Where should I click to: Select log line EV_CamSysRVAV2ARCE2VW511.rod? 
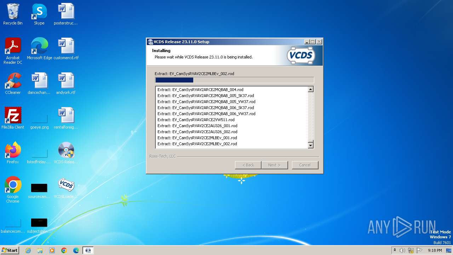(196, 120)
